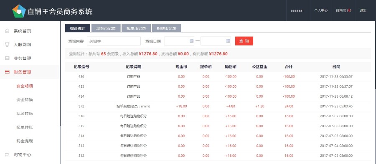Click the 报单奖励[会员 description cell

point(133,106)
